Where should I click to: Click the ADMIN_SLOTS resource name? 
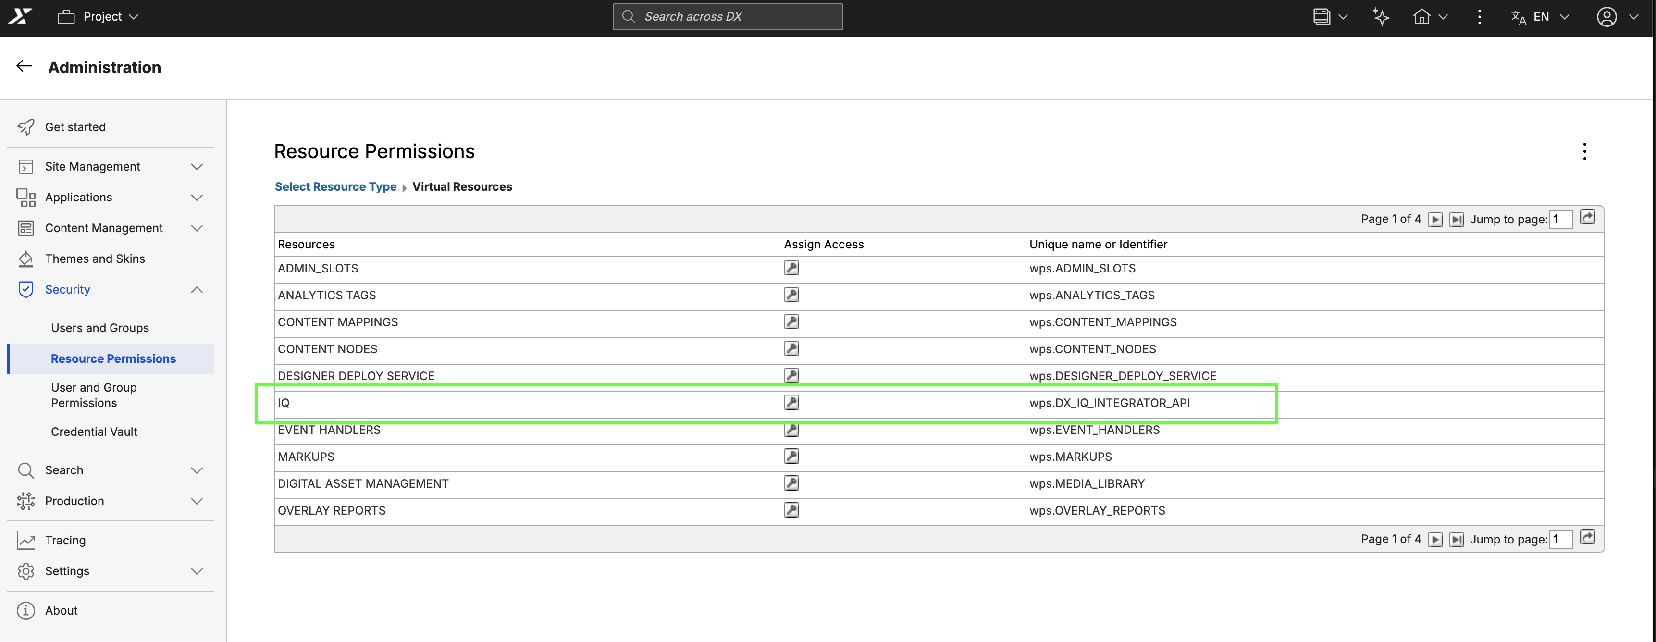click(318, 269)
